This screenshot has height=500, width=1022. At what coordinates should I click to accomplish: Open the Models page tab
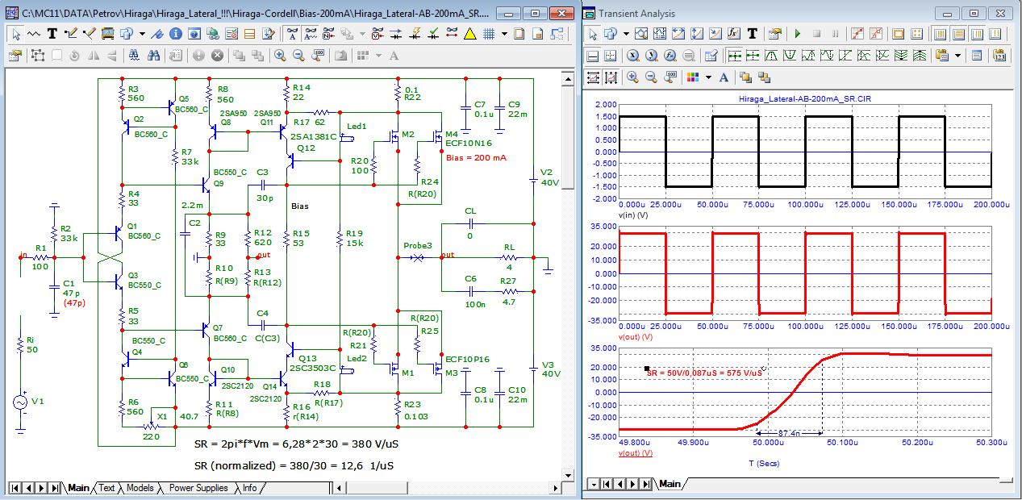pyautogui.click(x=140, y=488)
